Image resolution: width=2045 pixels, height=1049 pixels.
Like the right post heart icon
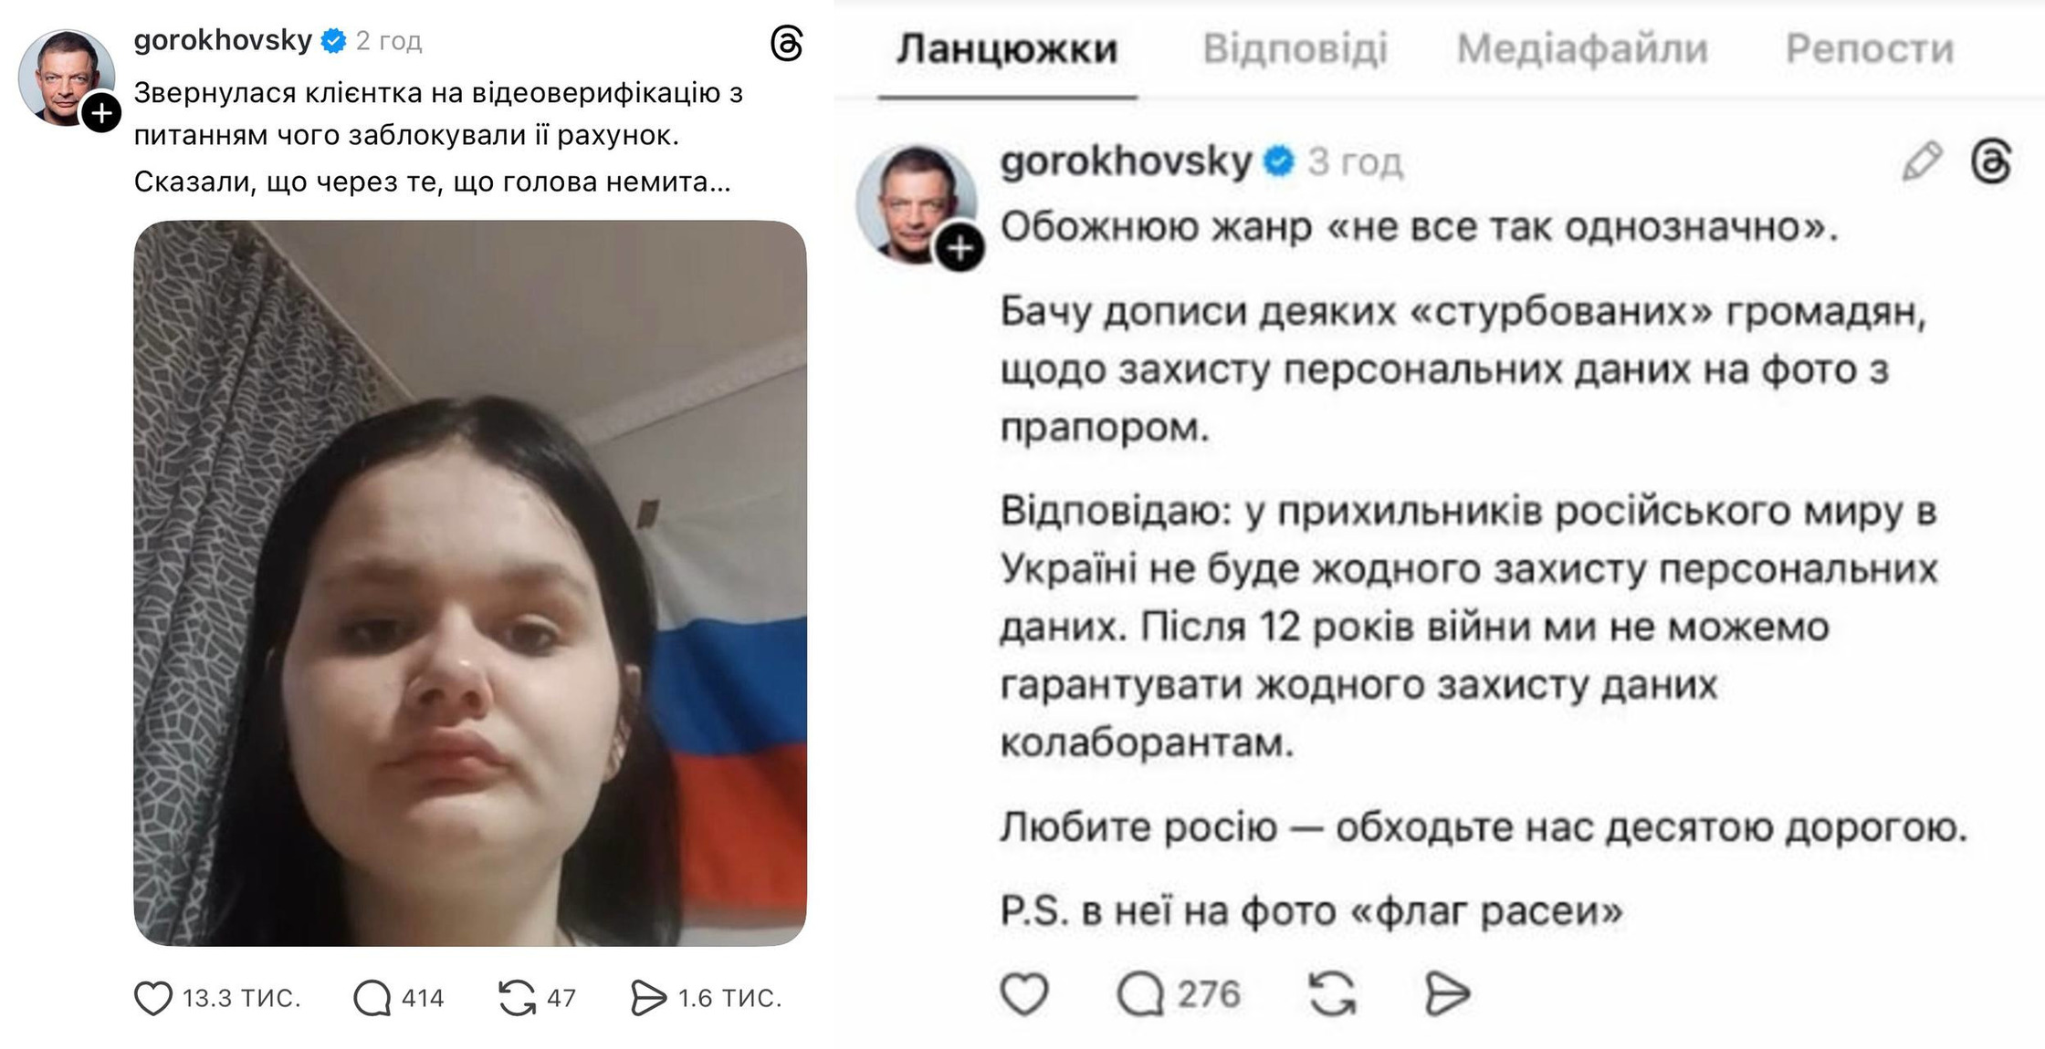pos(1024,993)
